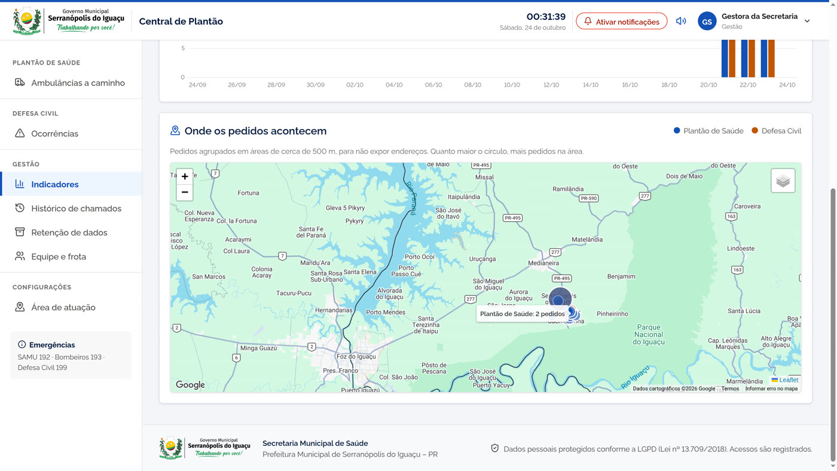
Task: Click 'Onde os pedidos acontecem' heading
Action: tap(255, 131)
